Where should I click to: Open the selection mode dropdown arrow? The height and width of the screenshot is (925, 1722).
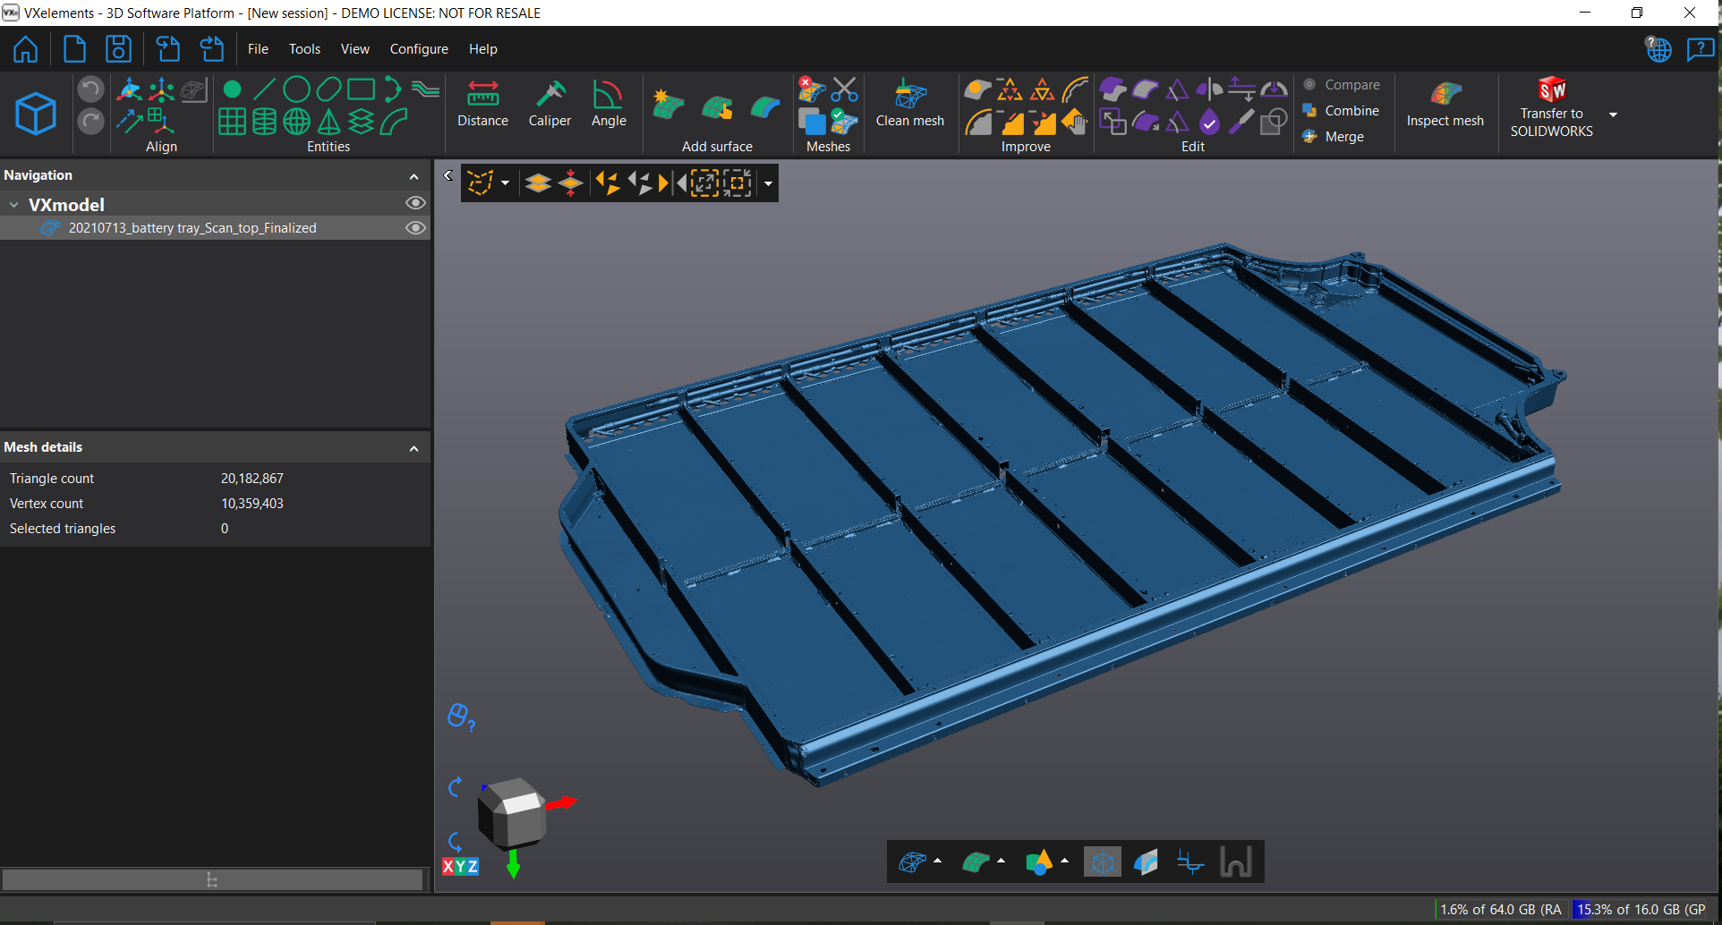pos(505,182)
